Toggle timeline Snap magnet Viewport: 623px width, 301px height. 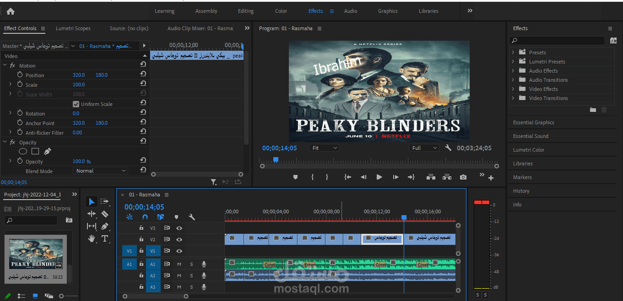145,217
